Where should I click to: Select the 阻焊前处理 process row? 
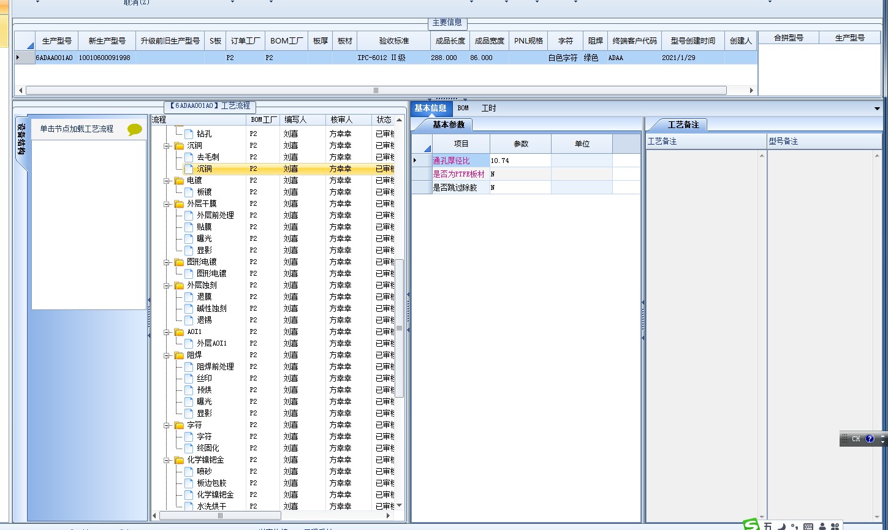(215, 367)
